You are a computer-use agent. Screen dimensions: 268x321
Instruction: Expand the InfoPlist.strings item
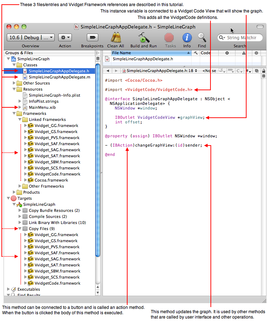(x=20, y=101)
